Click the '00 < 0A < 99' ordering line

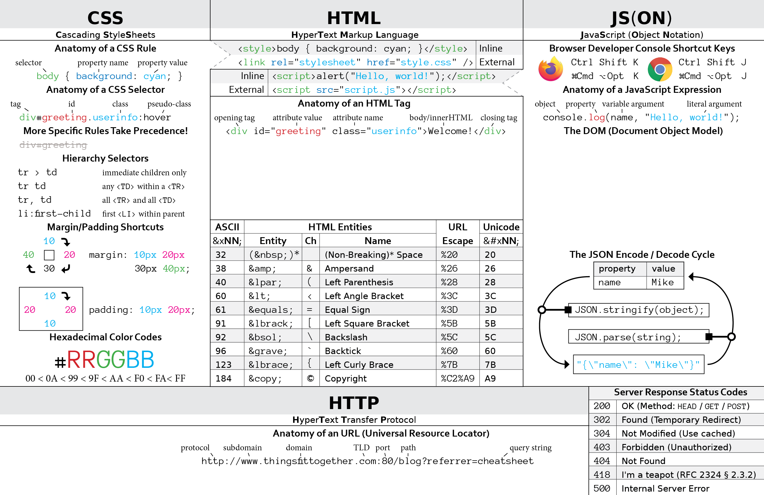(x=105, y=379)
